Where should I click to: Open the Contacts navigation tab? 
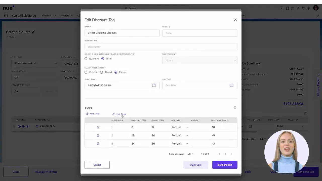click(64, 16)
